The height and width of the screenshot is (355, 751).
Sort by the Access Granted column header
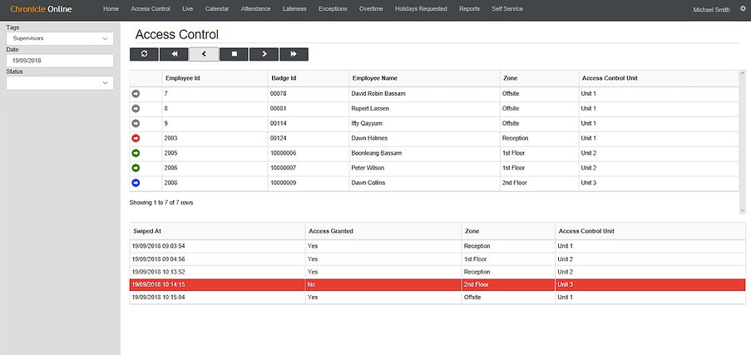(383, 231)
